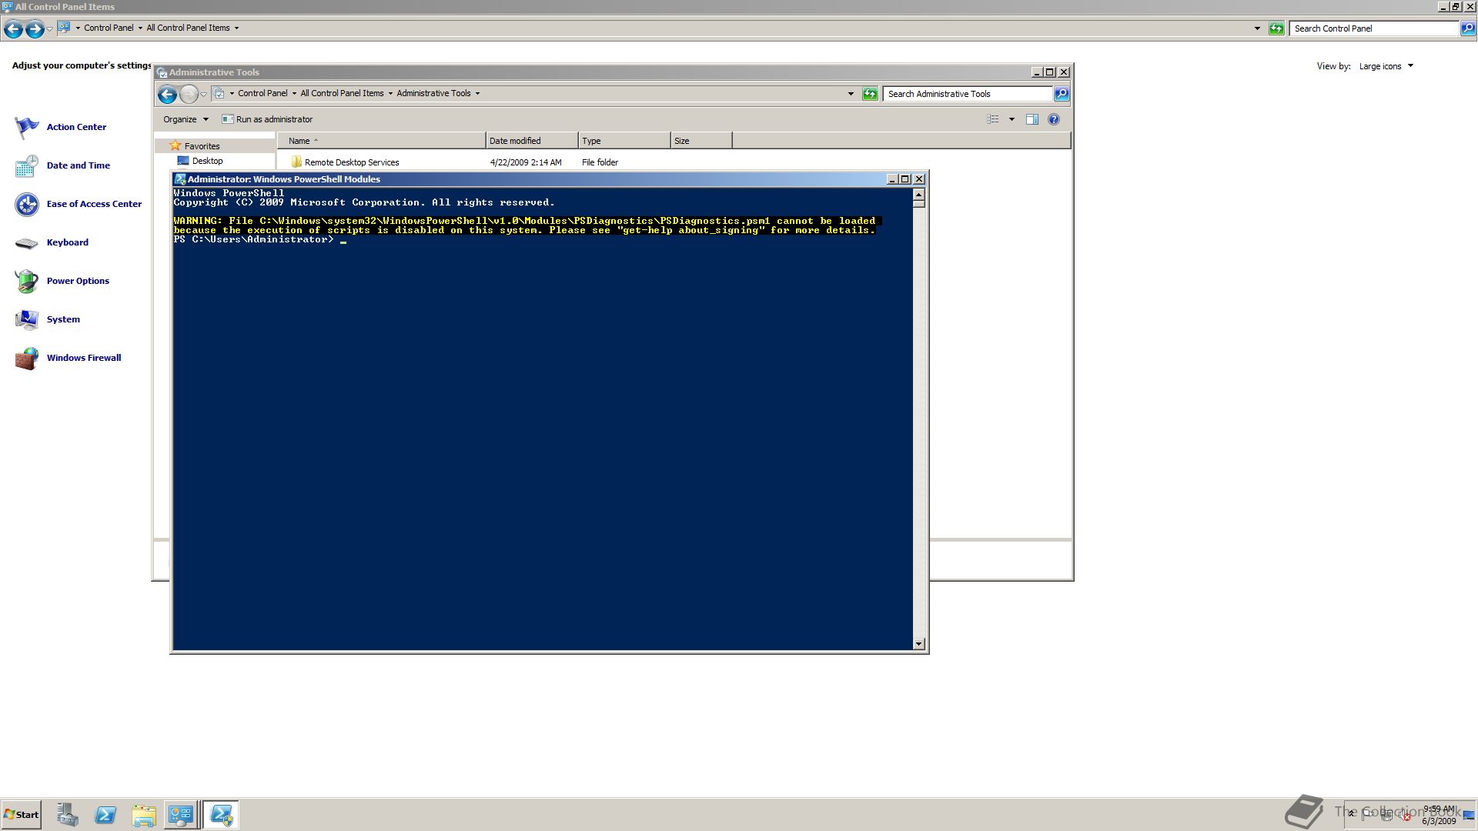Select the Favorites star in navigation pane

pos(176,145)
